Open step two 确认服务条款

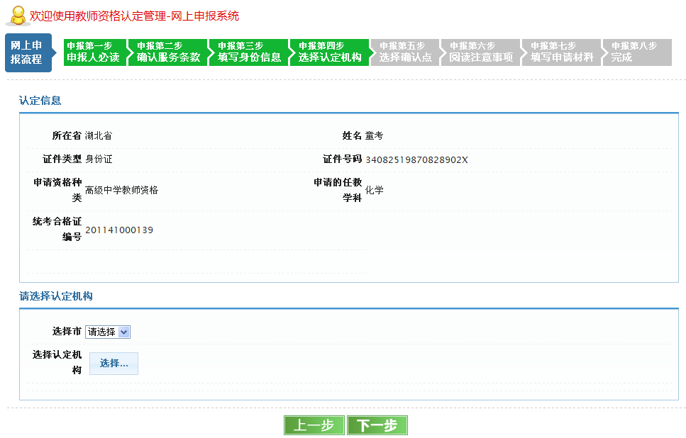click(x=169, y=52)
